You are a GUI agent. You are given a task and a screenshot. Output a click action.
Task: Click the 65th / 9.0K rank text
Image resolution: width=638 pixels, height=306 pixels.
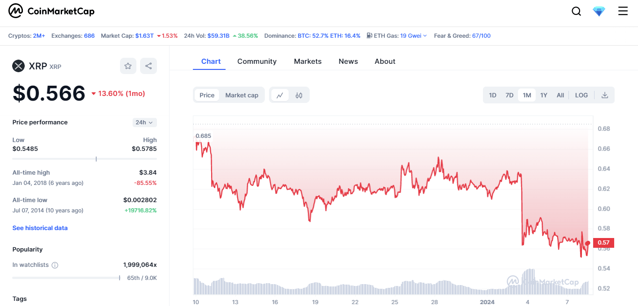coord(142,278)
